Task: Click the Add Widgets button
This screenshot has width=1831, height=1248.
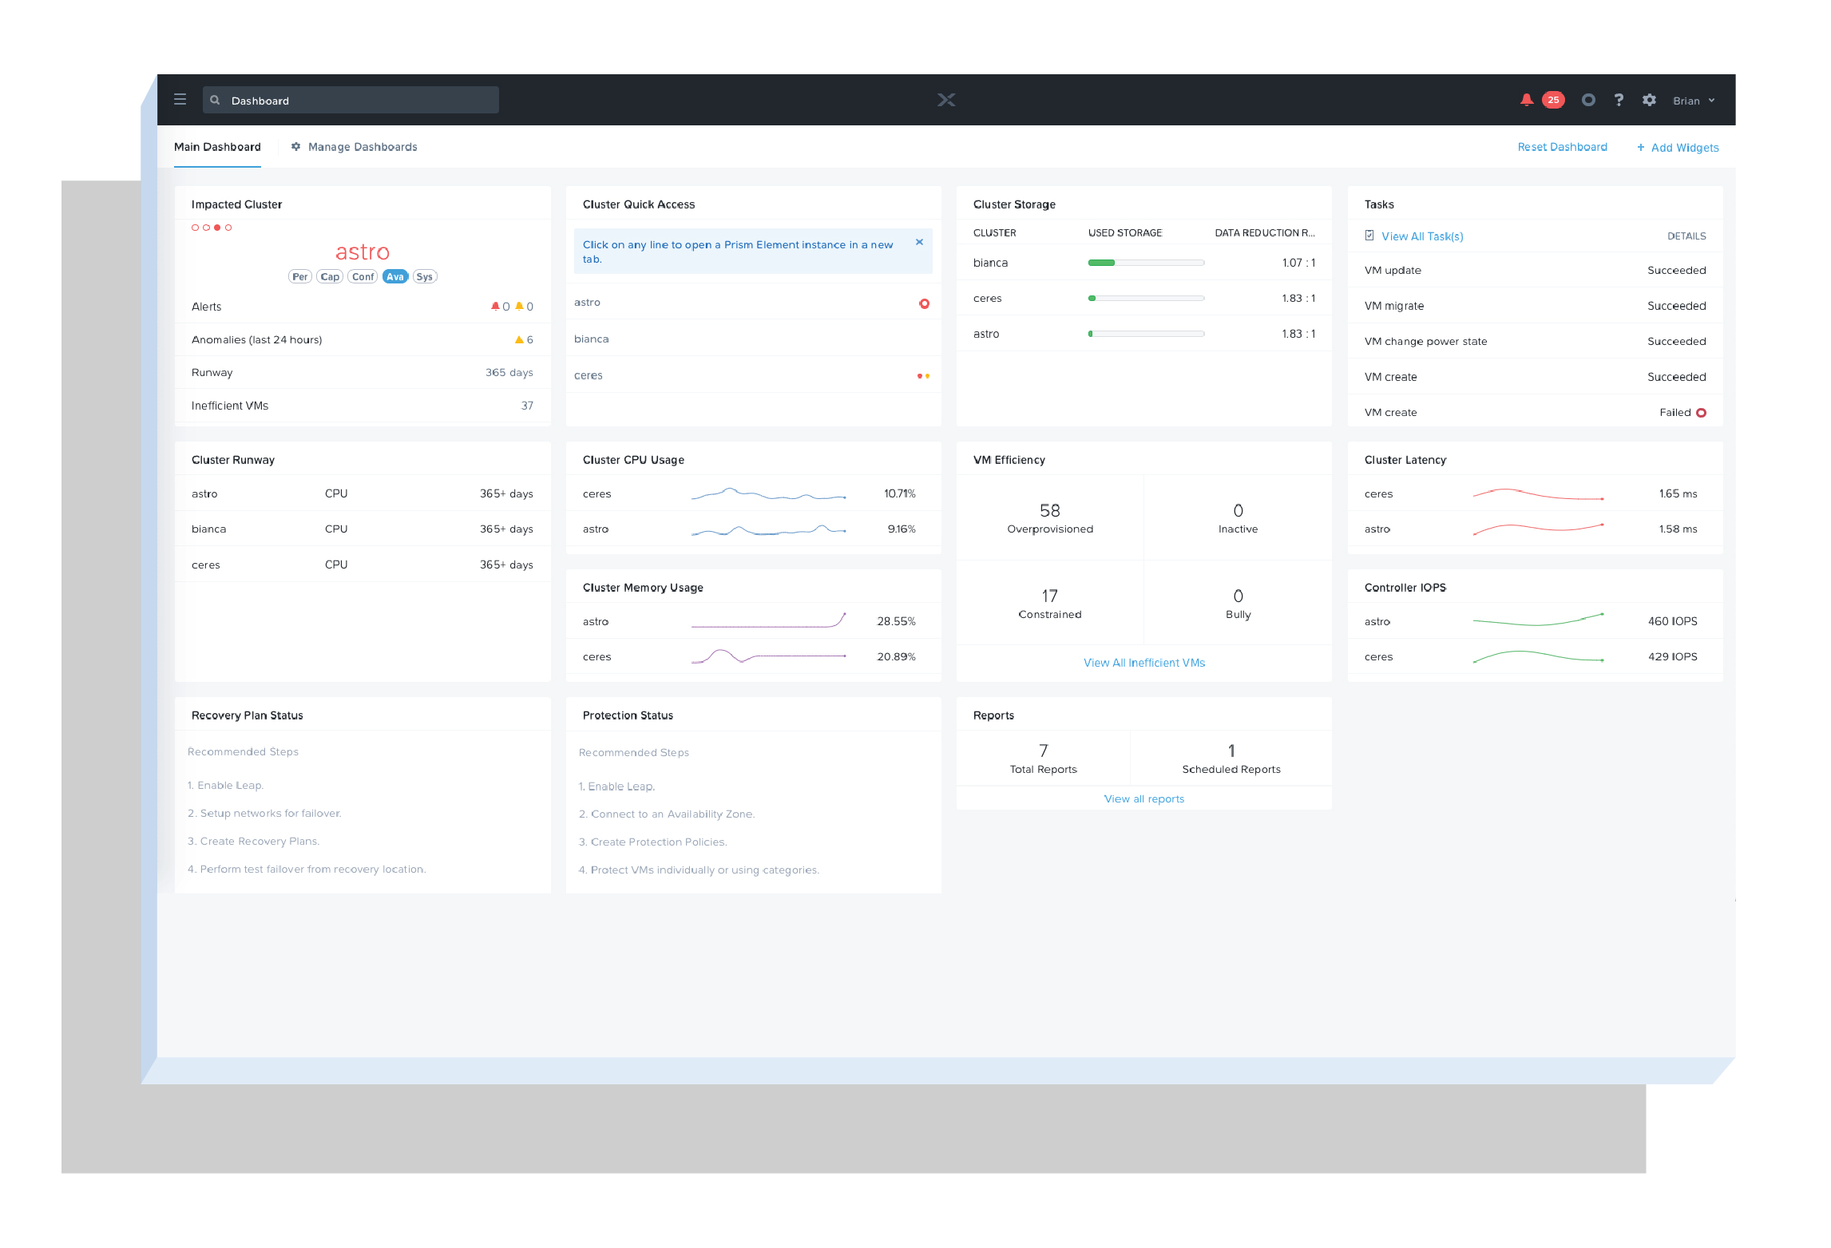Action: pyautogui.click(x=1679, y=148)
